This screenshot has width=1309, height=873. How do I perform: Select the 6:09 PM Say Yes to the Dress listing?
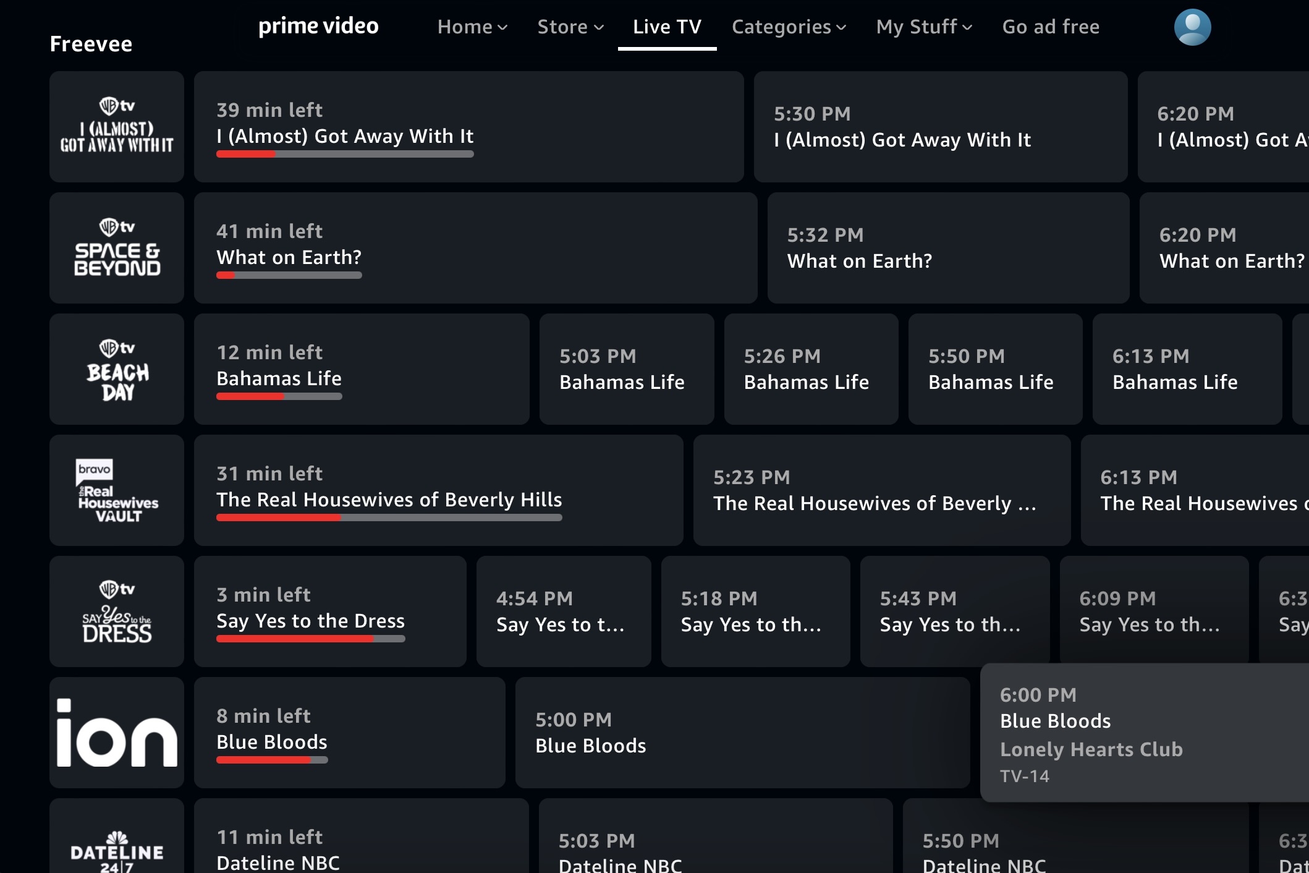point(1154,610)
